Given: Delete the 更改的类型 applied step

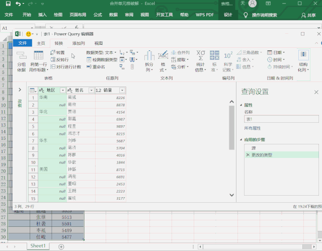Looking at the screenshot, I should 248,155.
